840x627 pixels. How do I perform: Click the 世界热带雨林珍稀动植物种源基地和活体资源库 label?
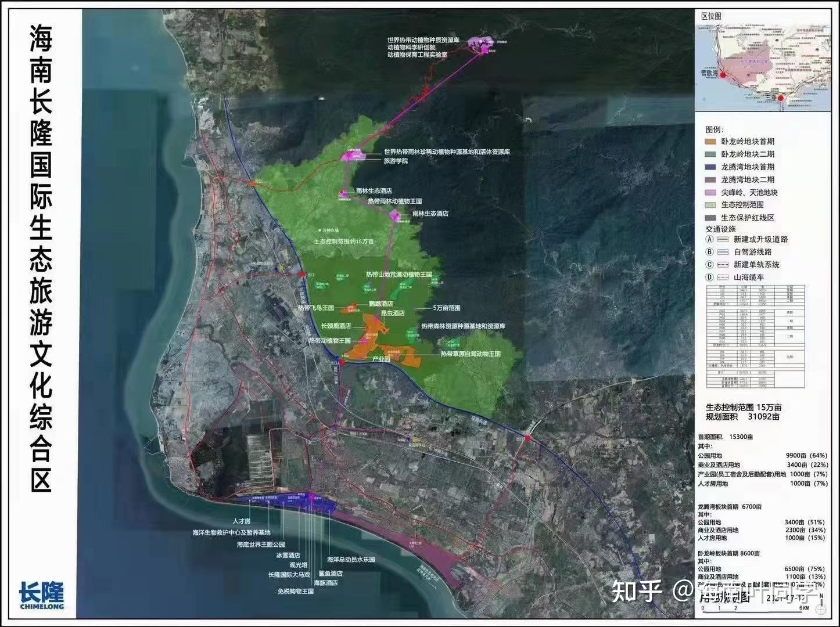(x=447, y=152)
